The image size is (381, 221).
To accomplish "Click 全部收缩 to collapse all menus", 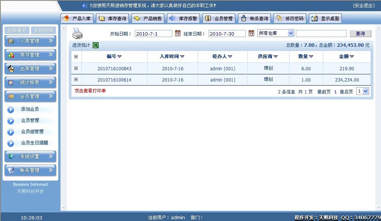I will [x=44, y=30].
